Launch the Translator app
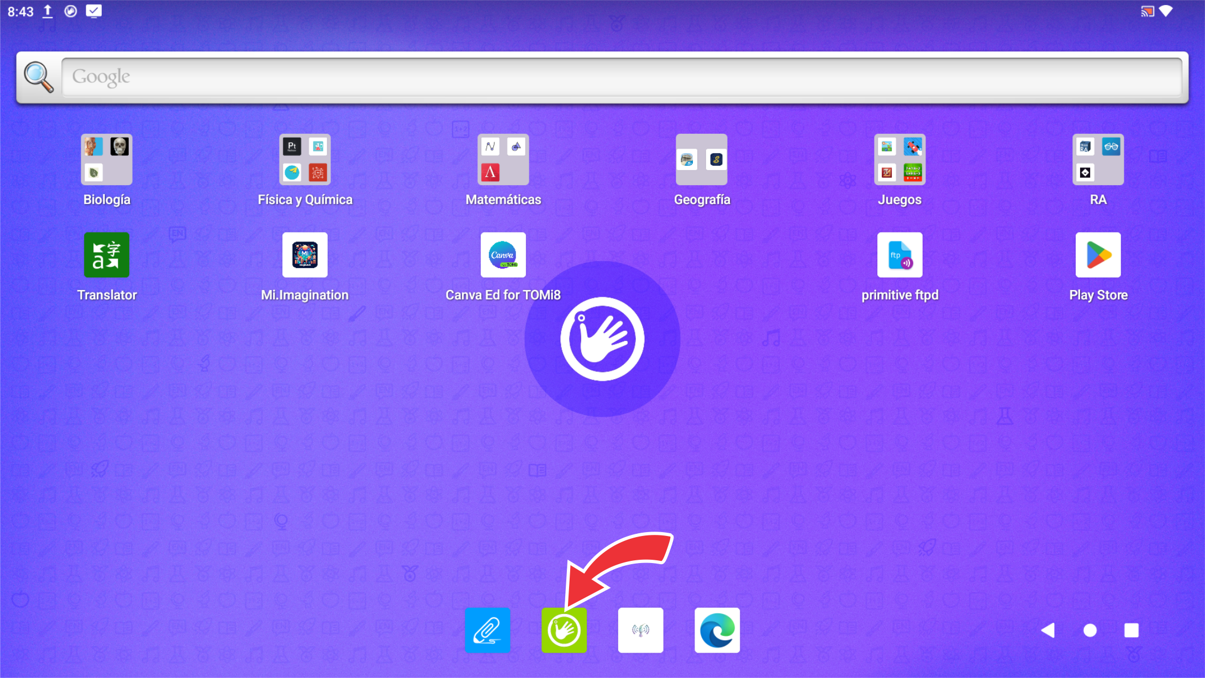 pos(107,255)
